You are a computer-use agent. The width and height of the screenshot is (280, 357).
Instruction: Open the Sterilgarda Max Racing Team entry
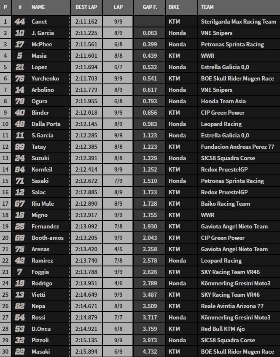[237, 21]
